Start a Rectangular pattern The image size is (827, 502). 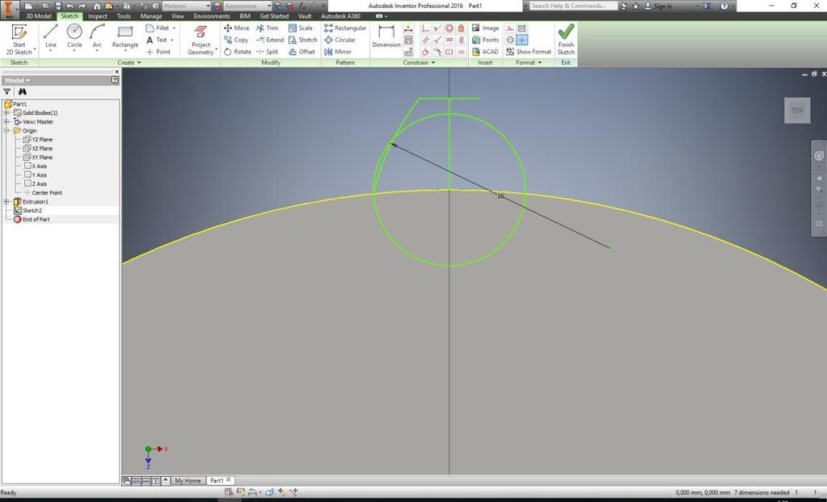point(345,28)
